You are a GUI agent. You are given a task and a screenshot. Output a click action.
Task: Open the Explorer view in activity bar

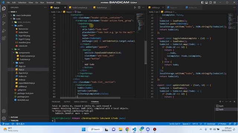click(4, 8)
